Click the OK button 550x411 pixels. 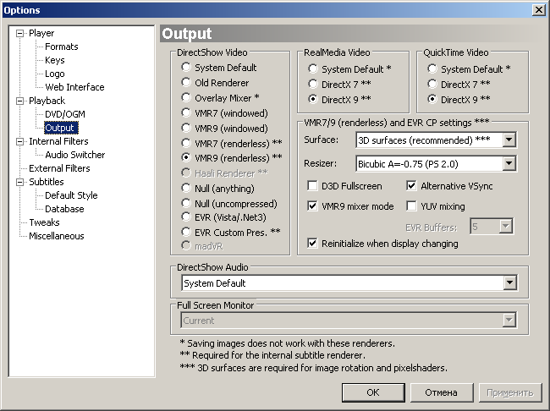(372, 392)
